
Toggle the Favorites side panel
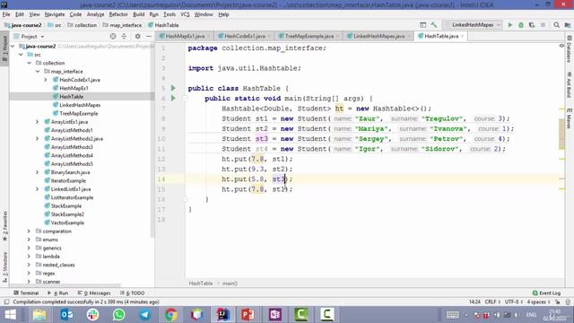(4, 226)
